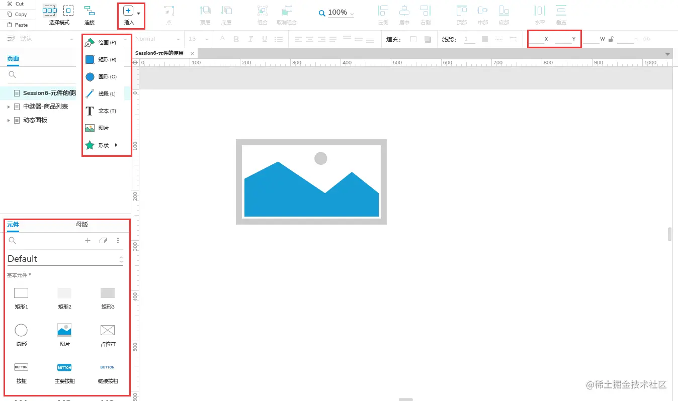Image resolution: width=678 pixels, height=401 pixels.
Task: Choose 圆形 (O) from insert menu
Action: [106, 77]
